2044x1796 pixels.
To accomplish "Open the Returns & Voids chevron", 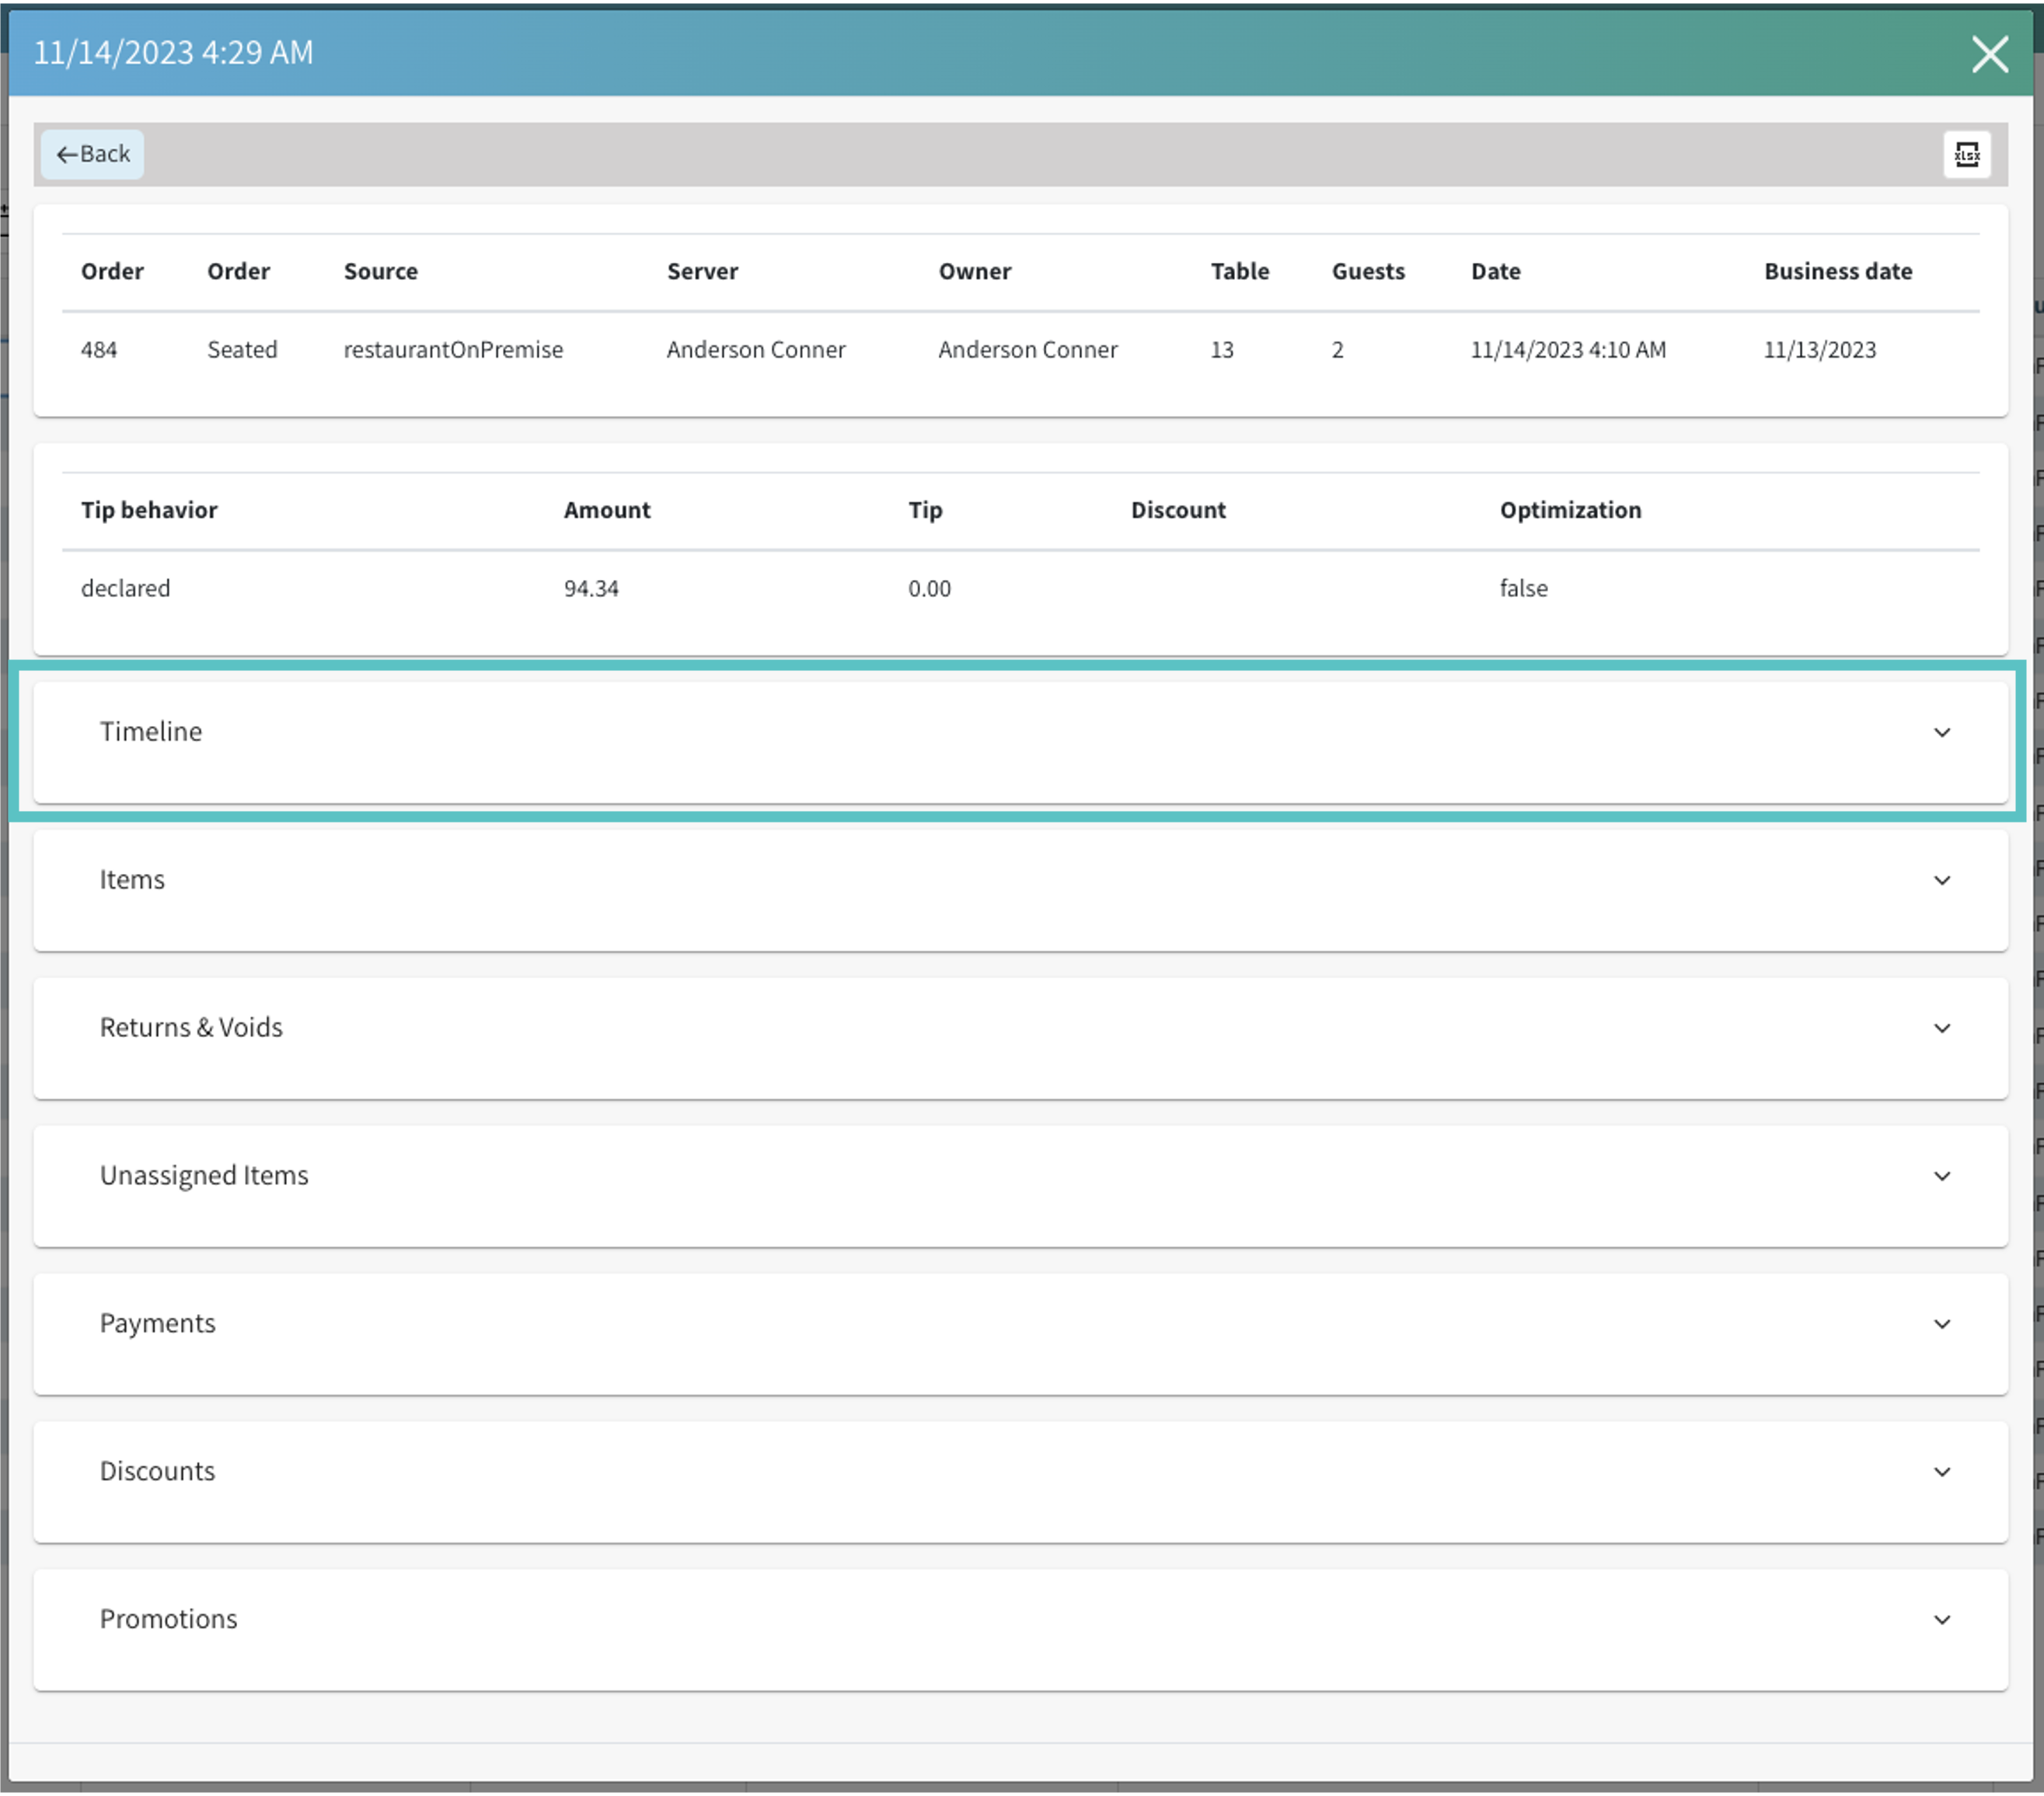I will [1941, 1029].
